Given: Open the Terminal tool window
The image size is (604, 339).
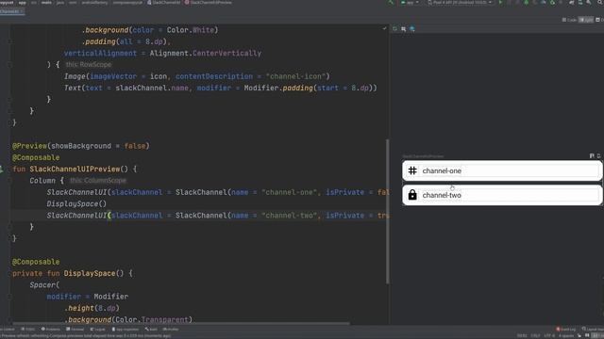Looking at the screenshot, I should [75, 330].
